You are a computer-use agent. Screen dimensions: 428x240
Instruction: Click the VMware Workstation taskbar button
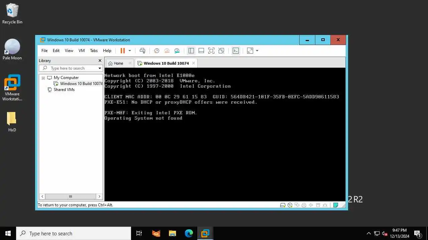pyautogui.click(x=205, y=233)
